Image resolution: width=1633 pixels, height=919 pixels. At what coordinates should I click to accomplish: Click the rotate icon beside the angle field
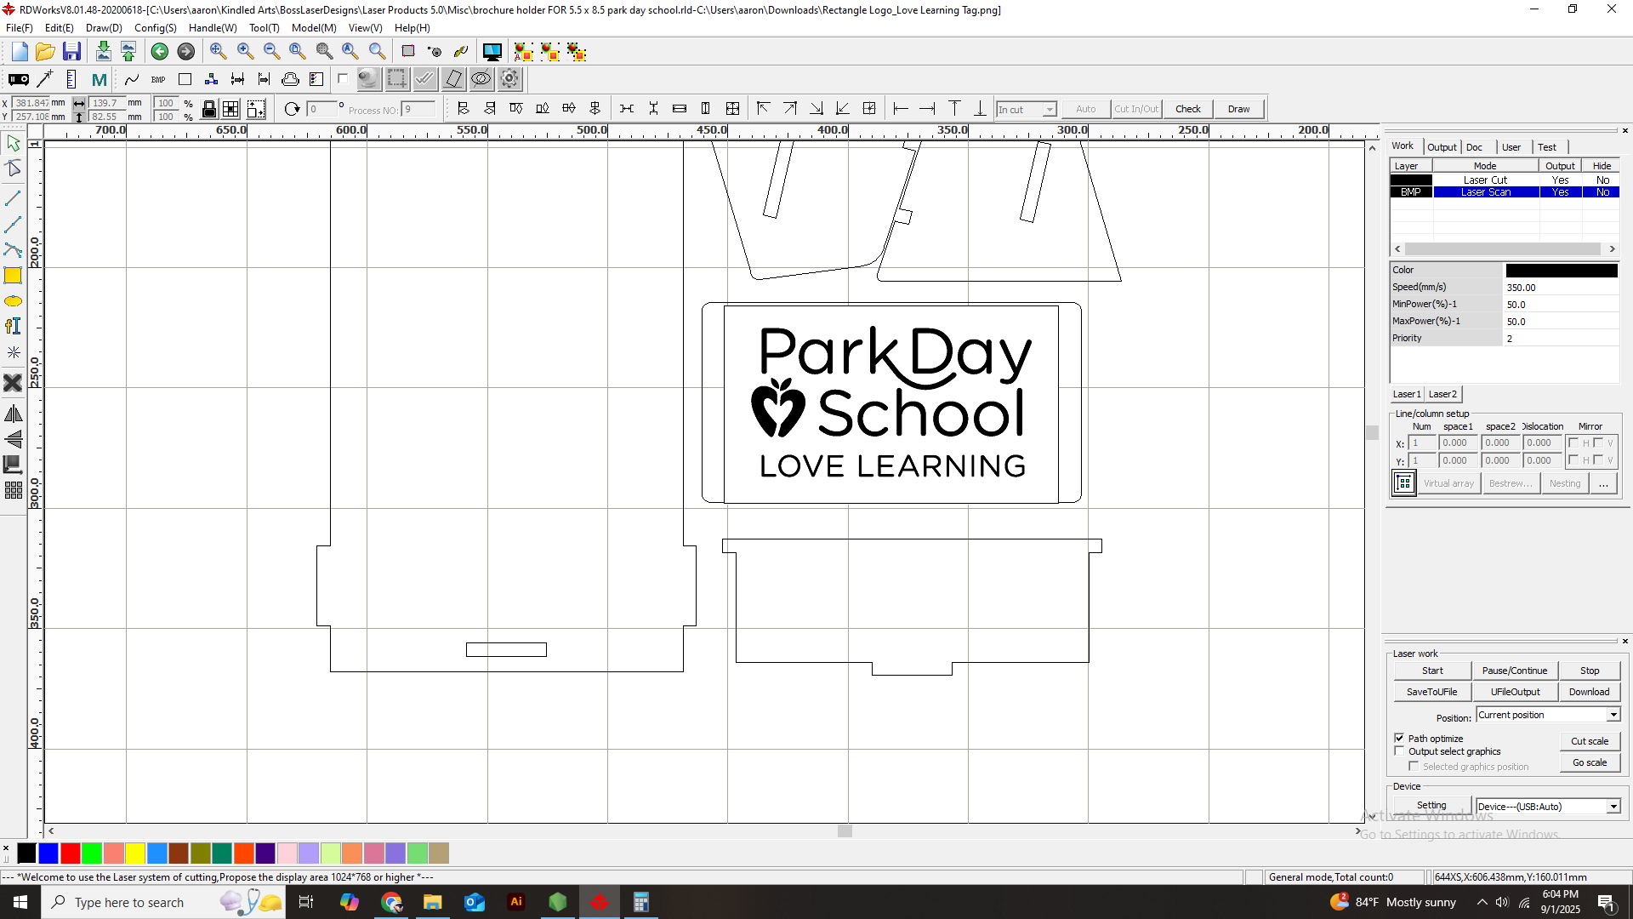tap(292, 109)
